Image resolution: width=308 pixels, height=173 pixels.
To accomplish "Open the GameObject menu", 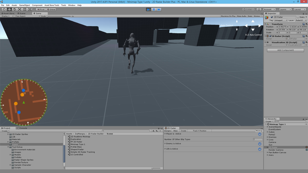I will [25, 5].
